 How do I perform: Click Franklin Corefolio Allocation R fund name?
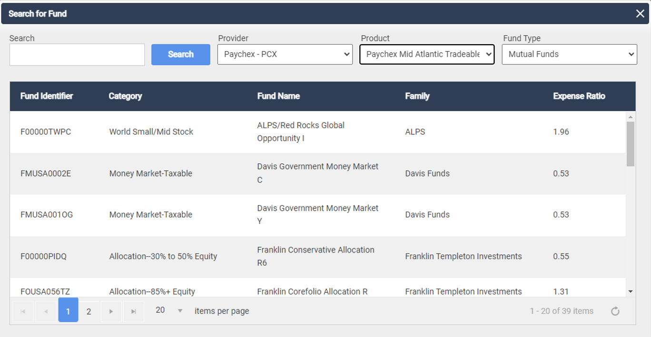(x=312, y=291)
